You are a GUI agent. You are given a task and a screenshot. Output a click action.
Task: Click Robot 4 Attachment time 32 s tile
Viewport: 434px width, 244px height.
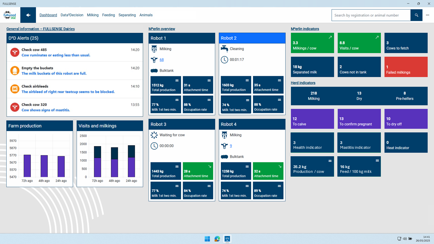(268, 171)
